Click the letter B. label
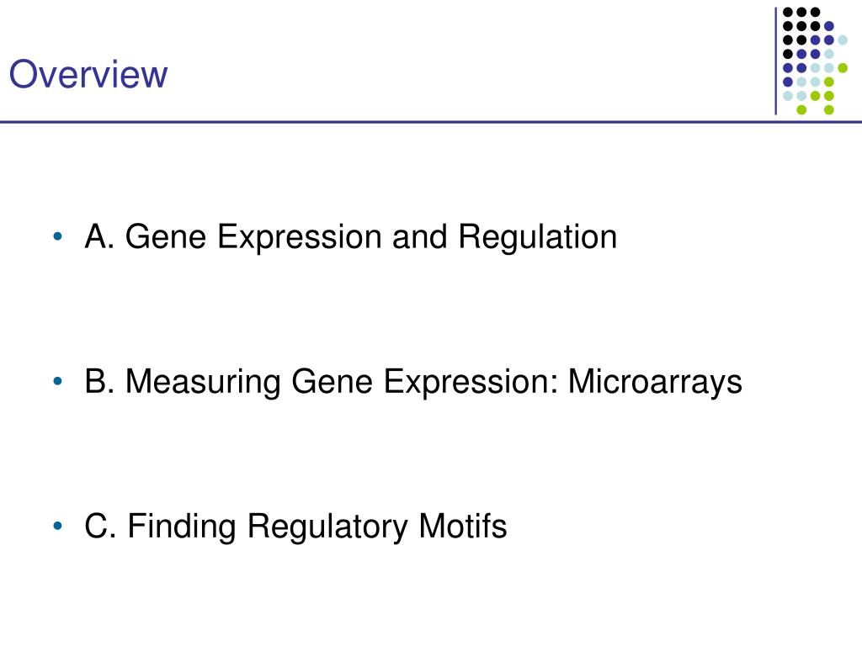The height and width of the screenshot is (646, 862). pyautogui.click(x=99, y=381)
